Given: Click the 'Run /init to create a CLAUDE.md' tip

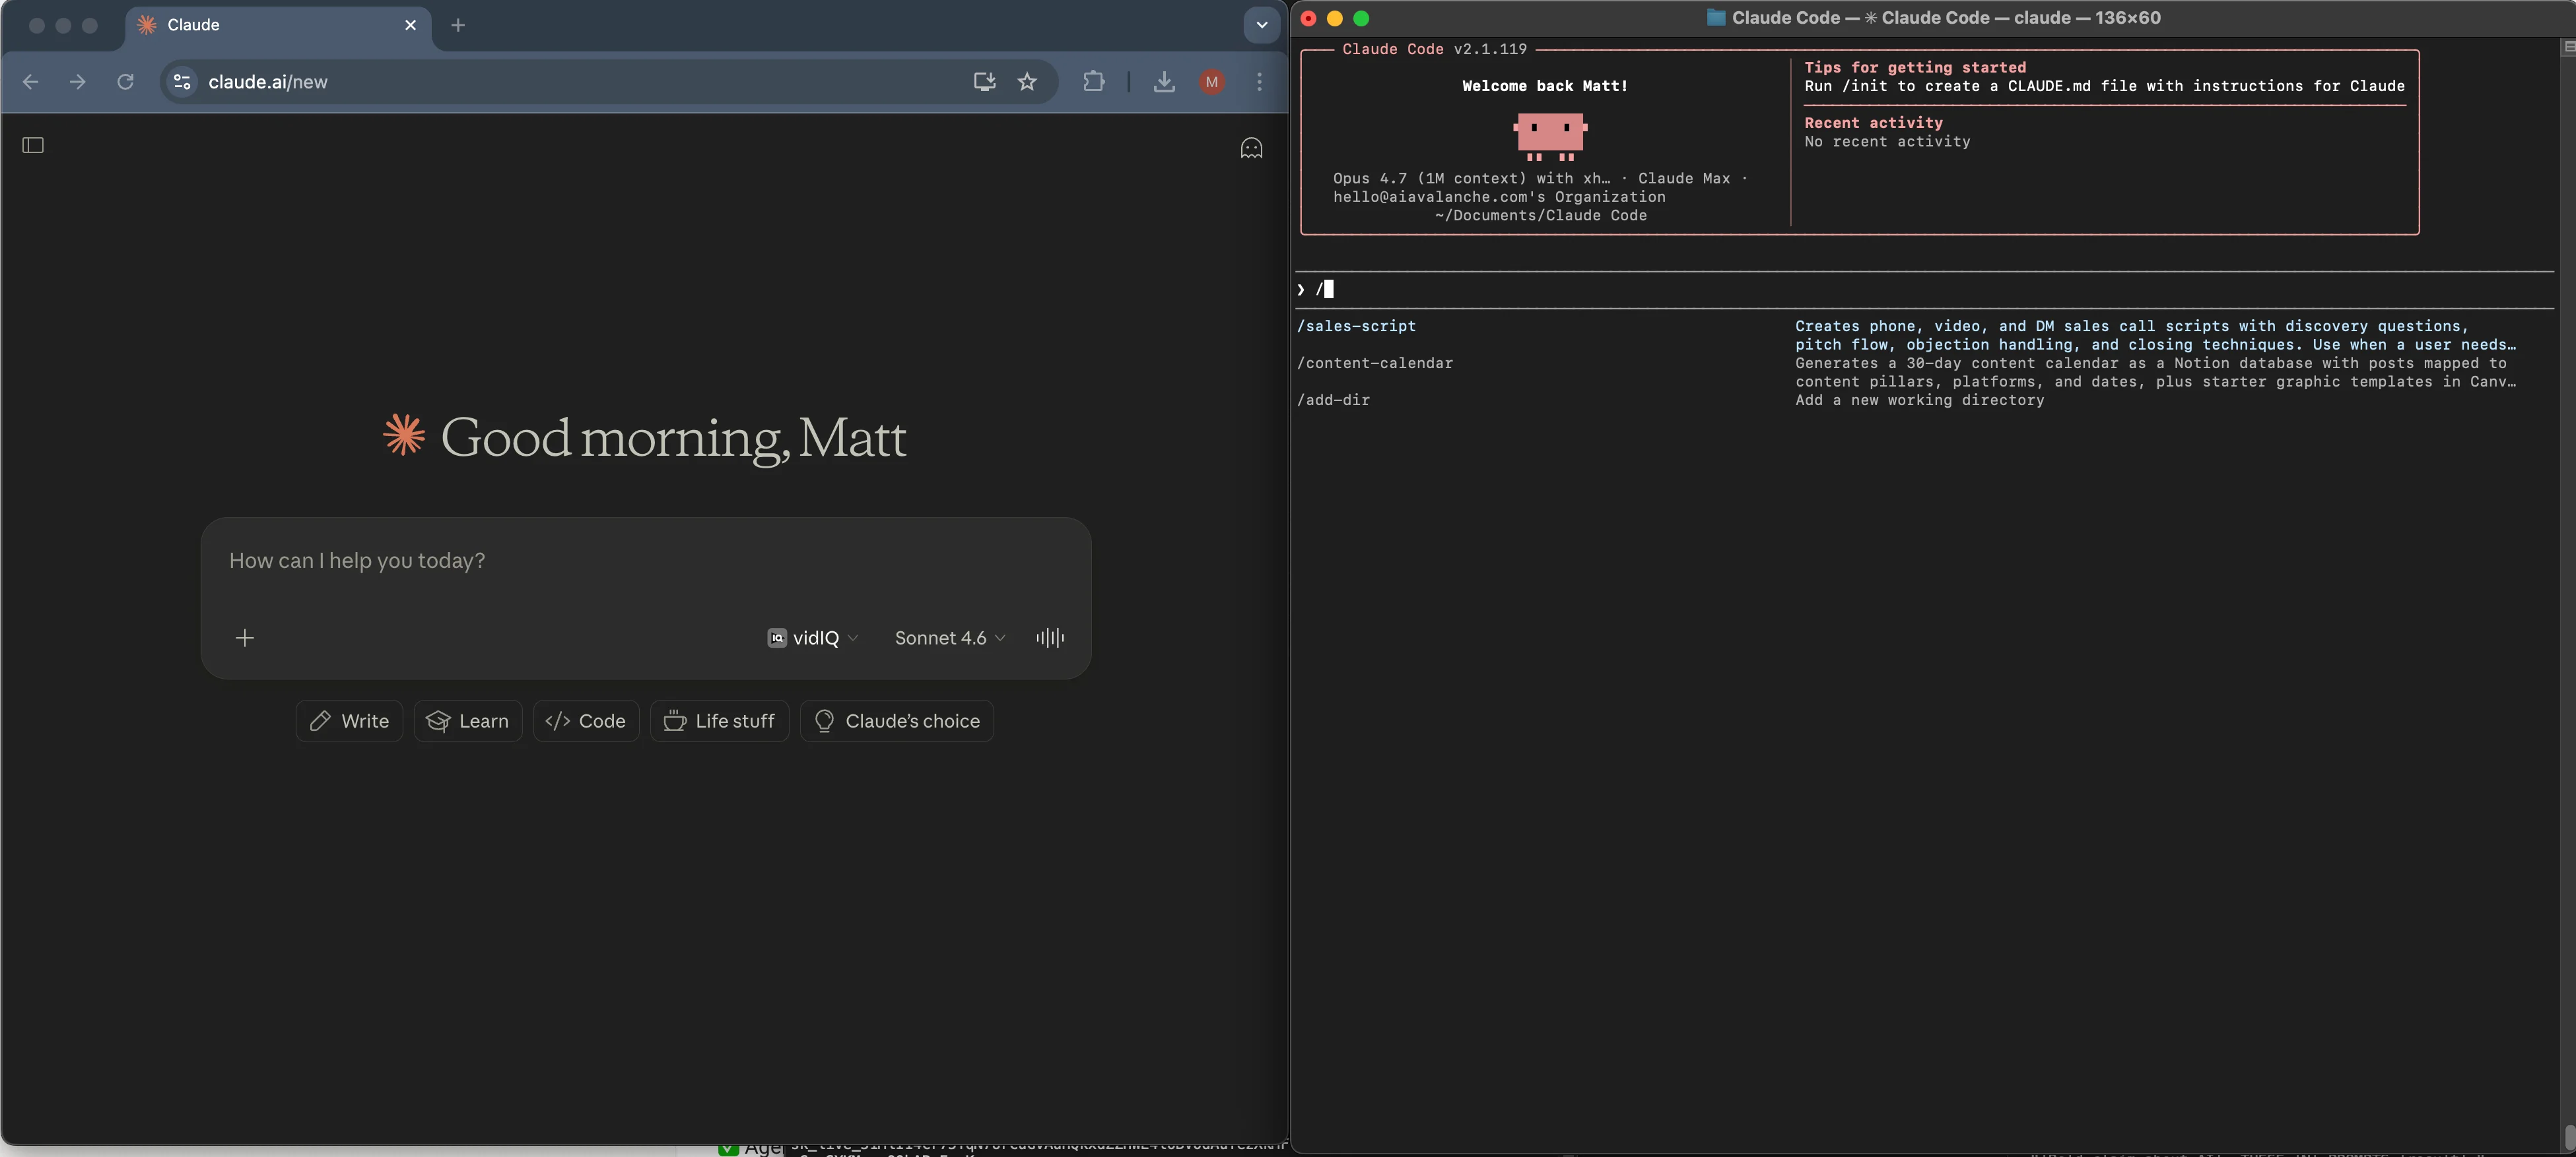Looking at the screenshot, I should [x=2104, y=86].
